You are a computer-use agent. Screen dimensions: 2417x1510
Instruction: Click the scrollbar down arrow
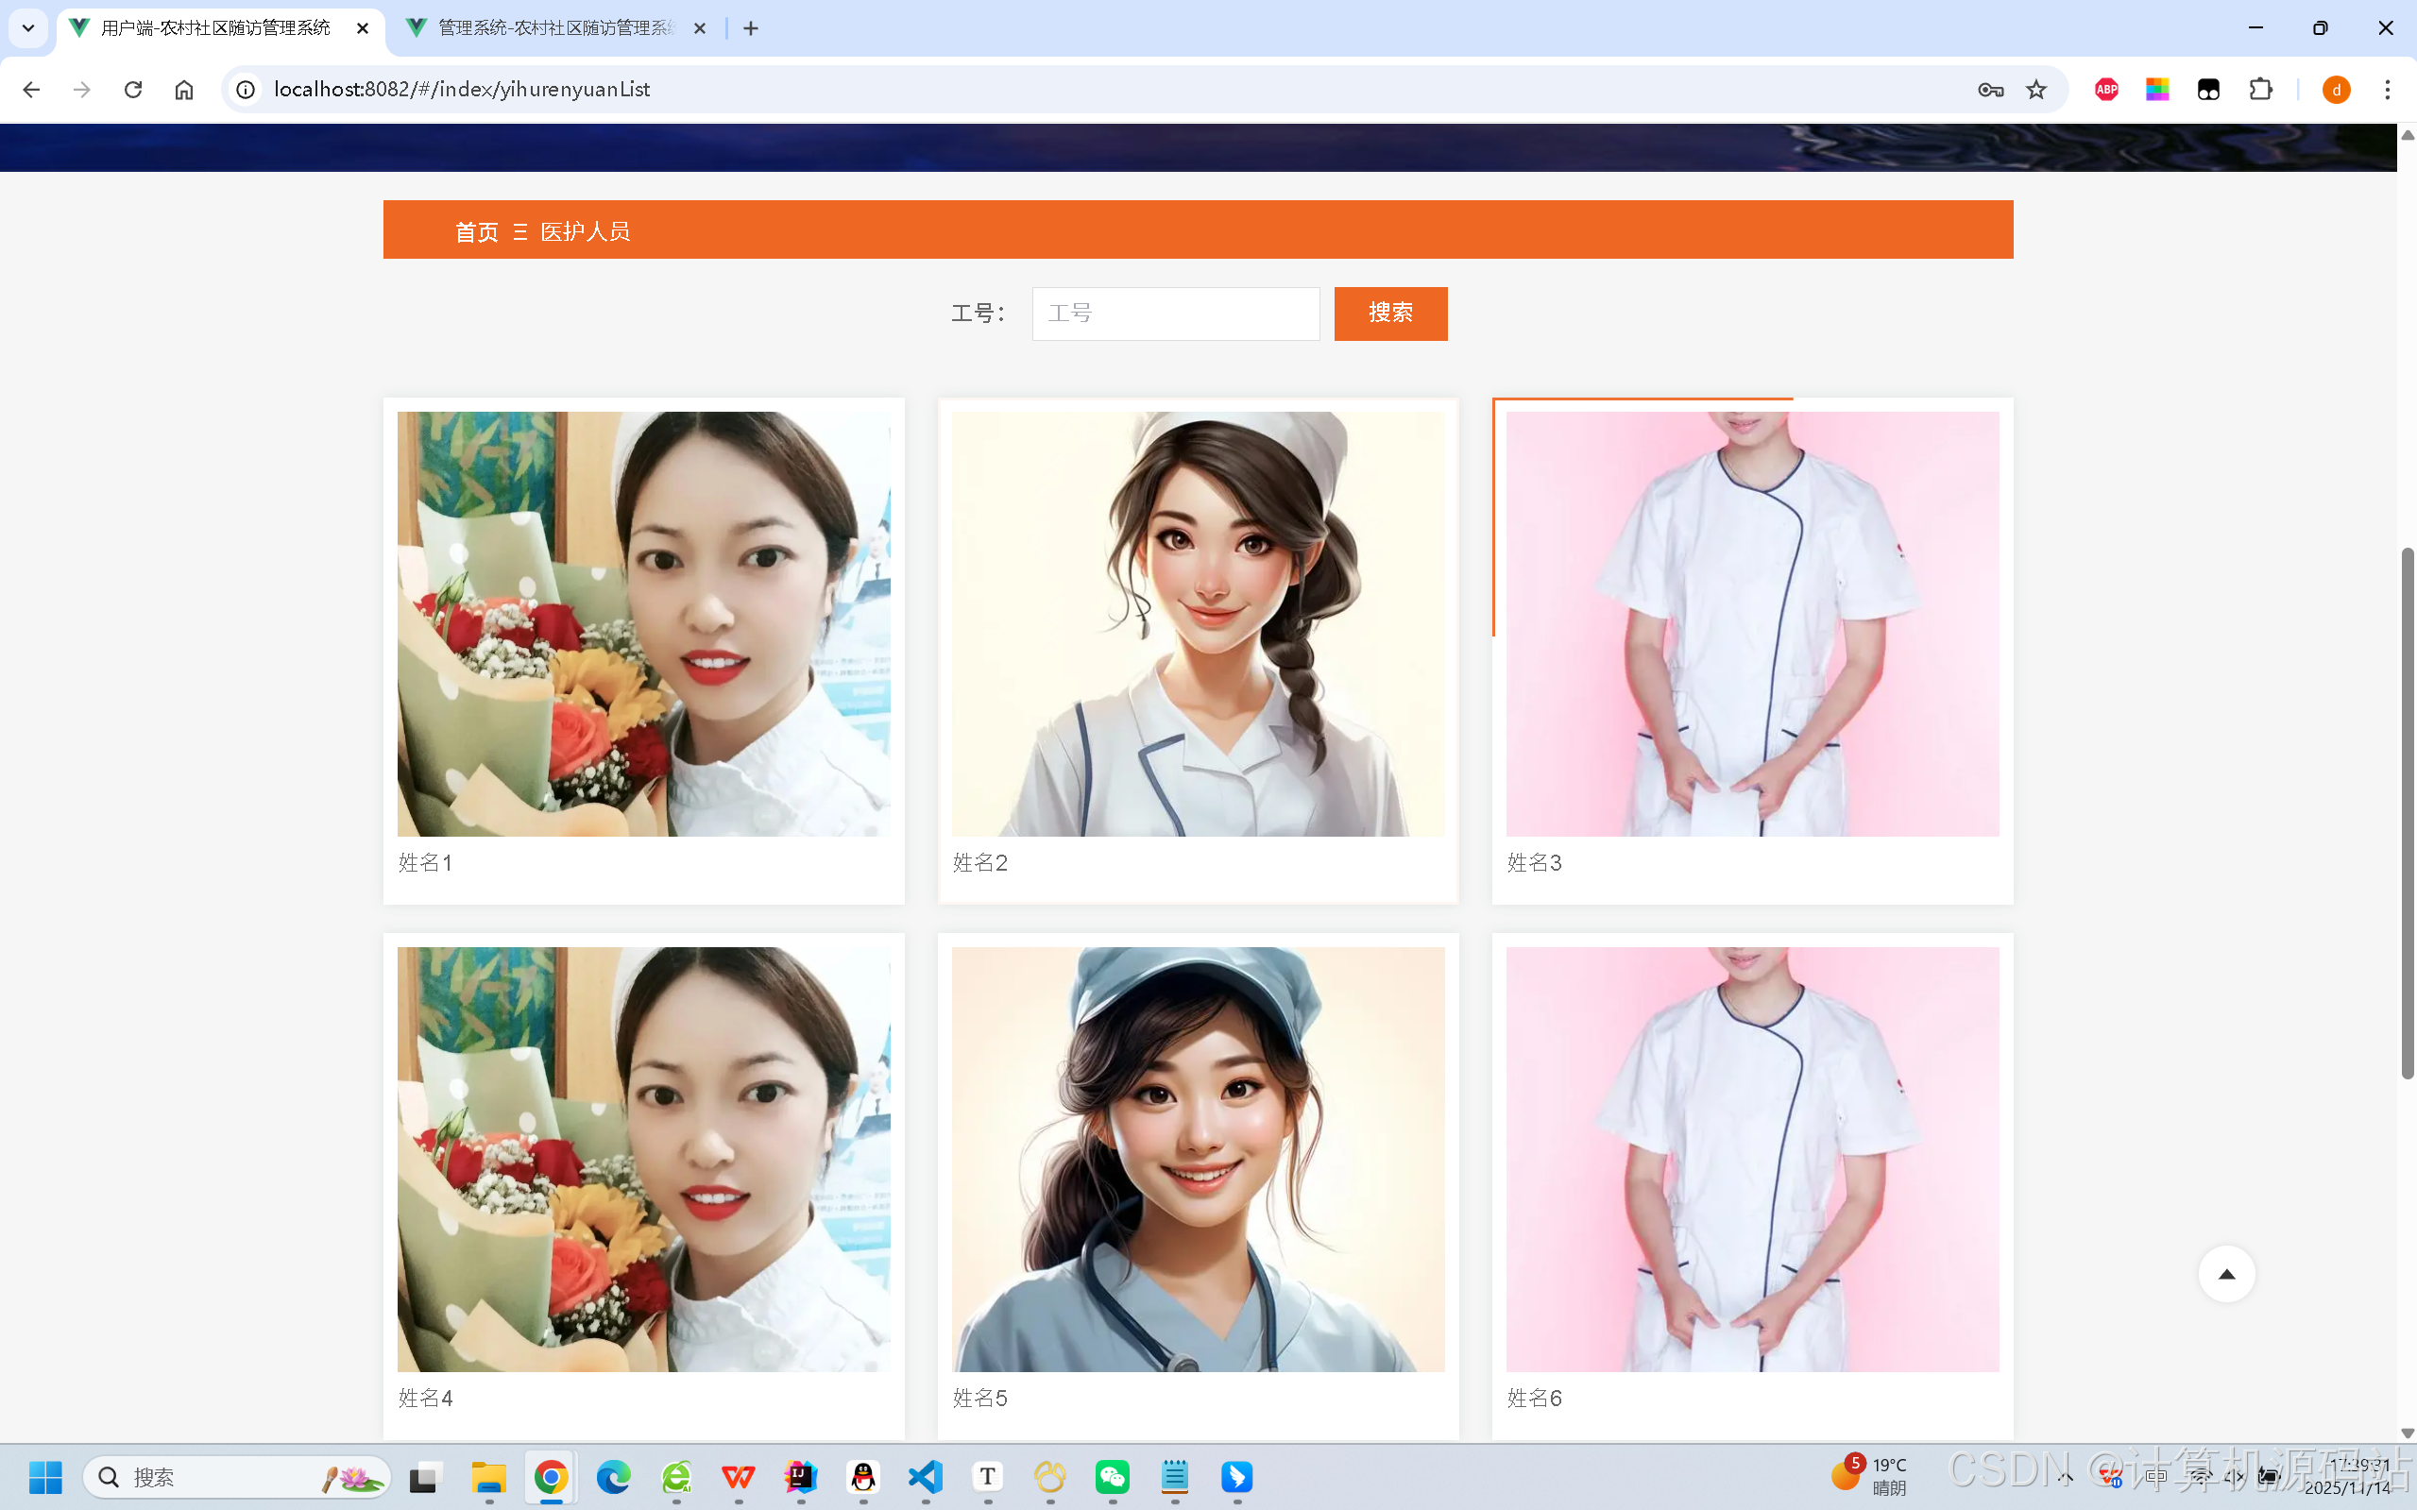[x=2407, y=1433]
